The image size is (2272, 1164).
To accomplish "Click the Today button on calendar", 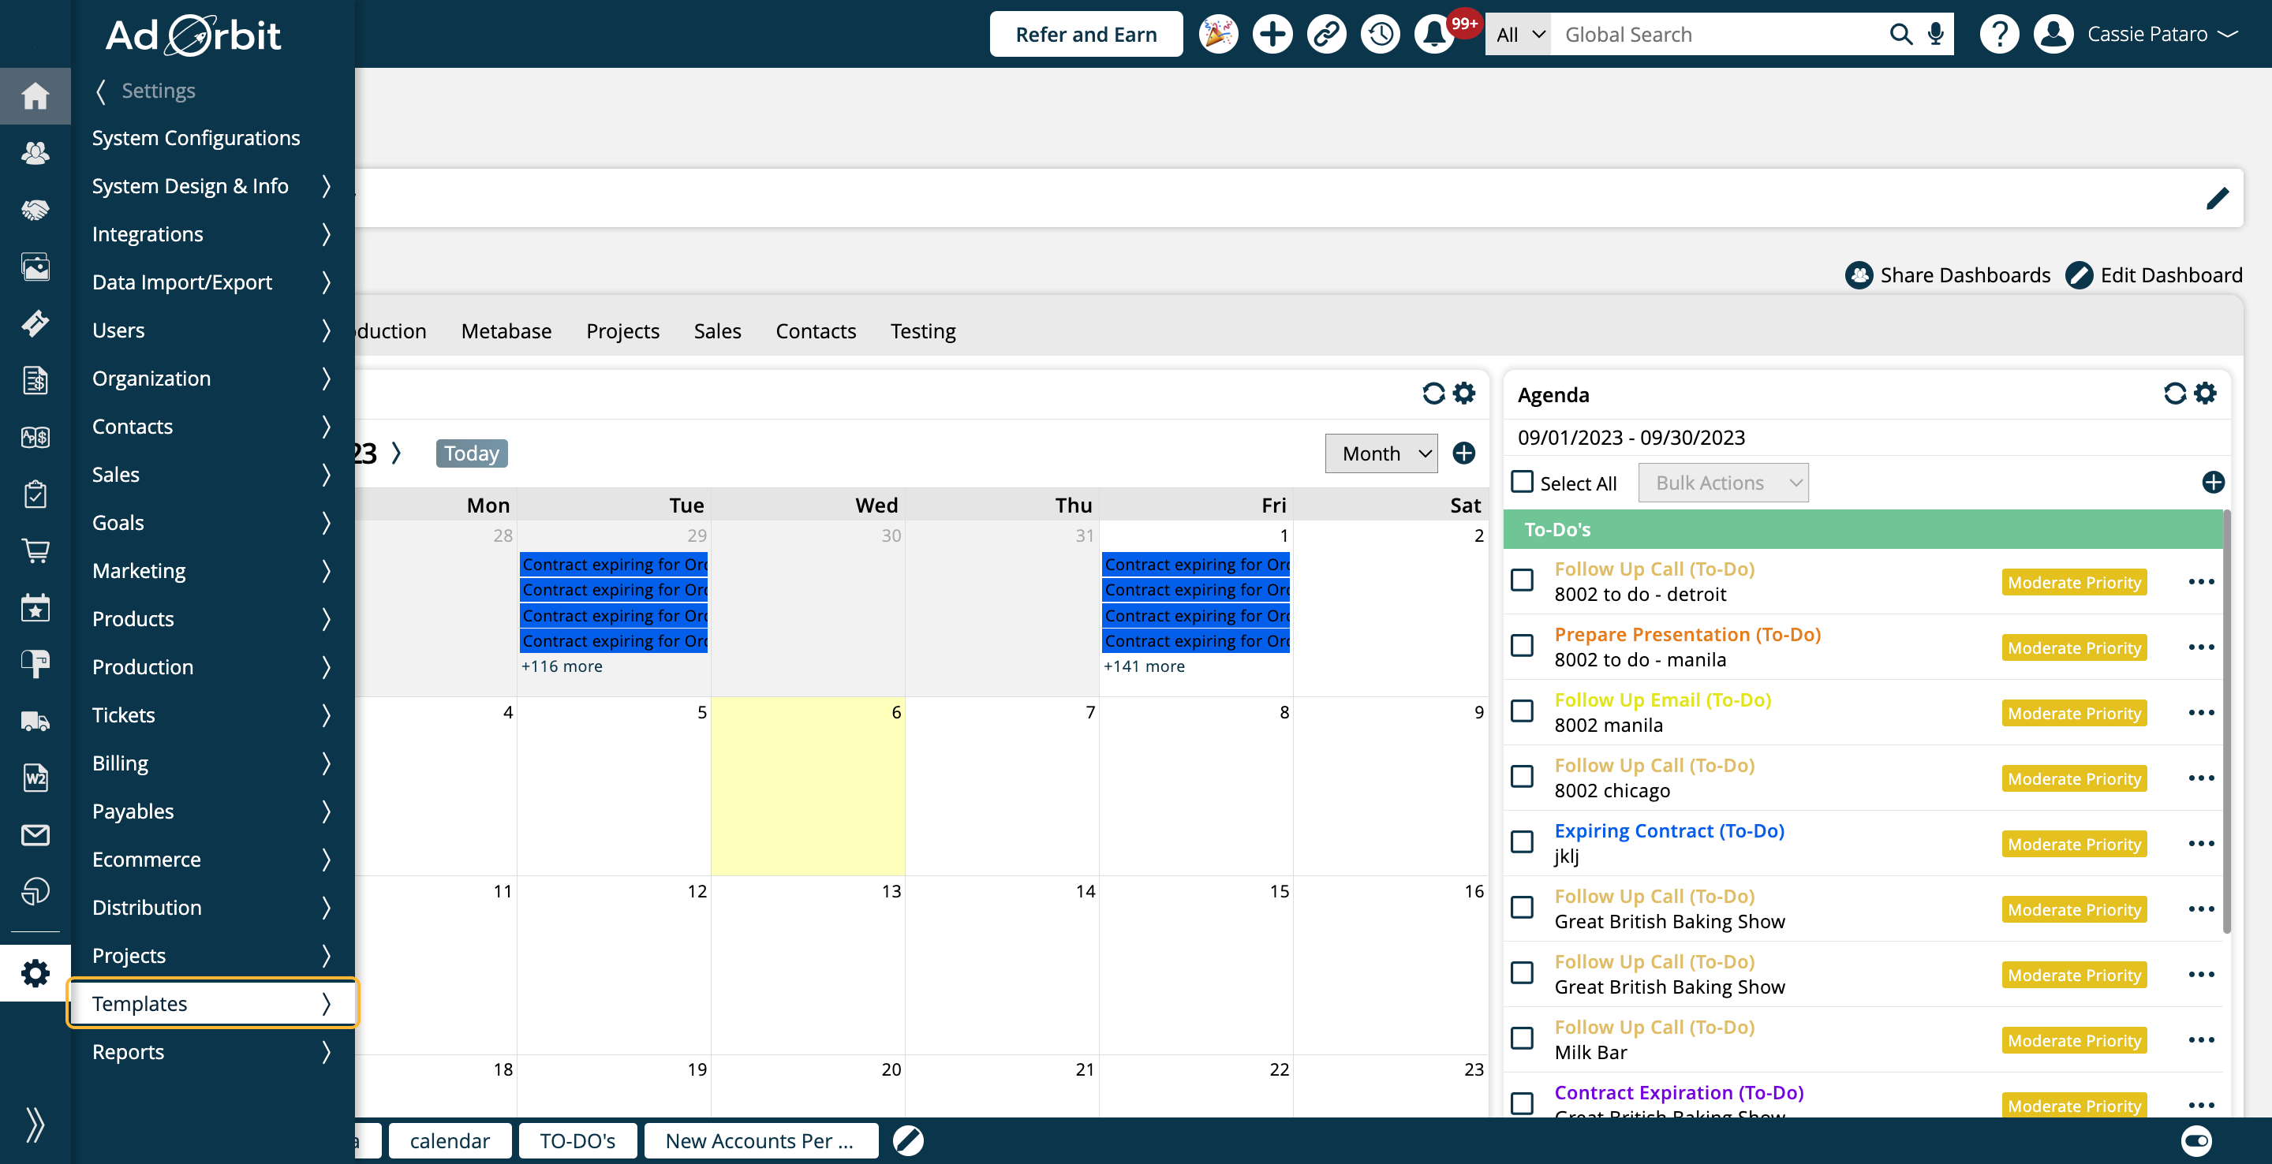I will [471, 453].
